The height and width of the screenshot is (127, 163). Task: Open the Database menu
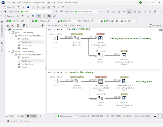[27, 3]
